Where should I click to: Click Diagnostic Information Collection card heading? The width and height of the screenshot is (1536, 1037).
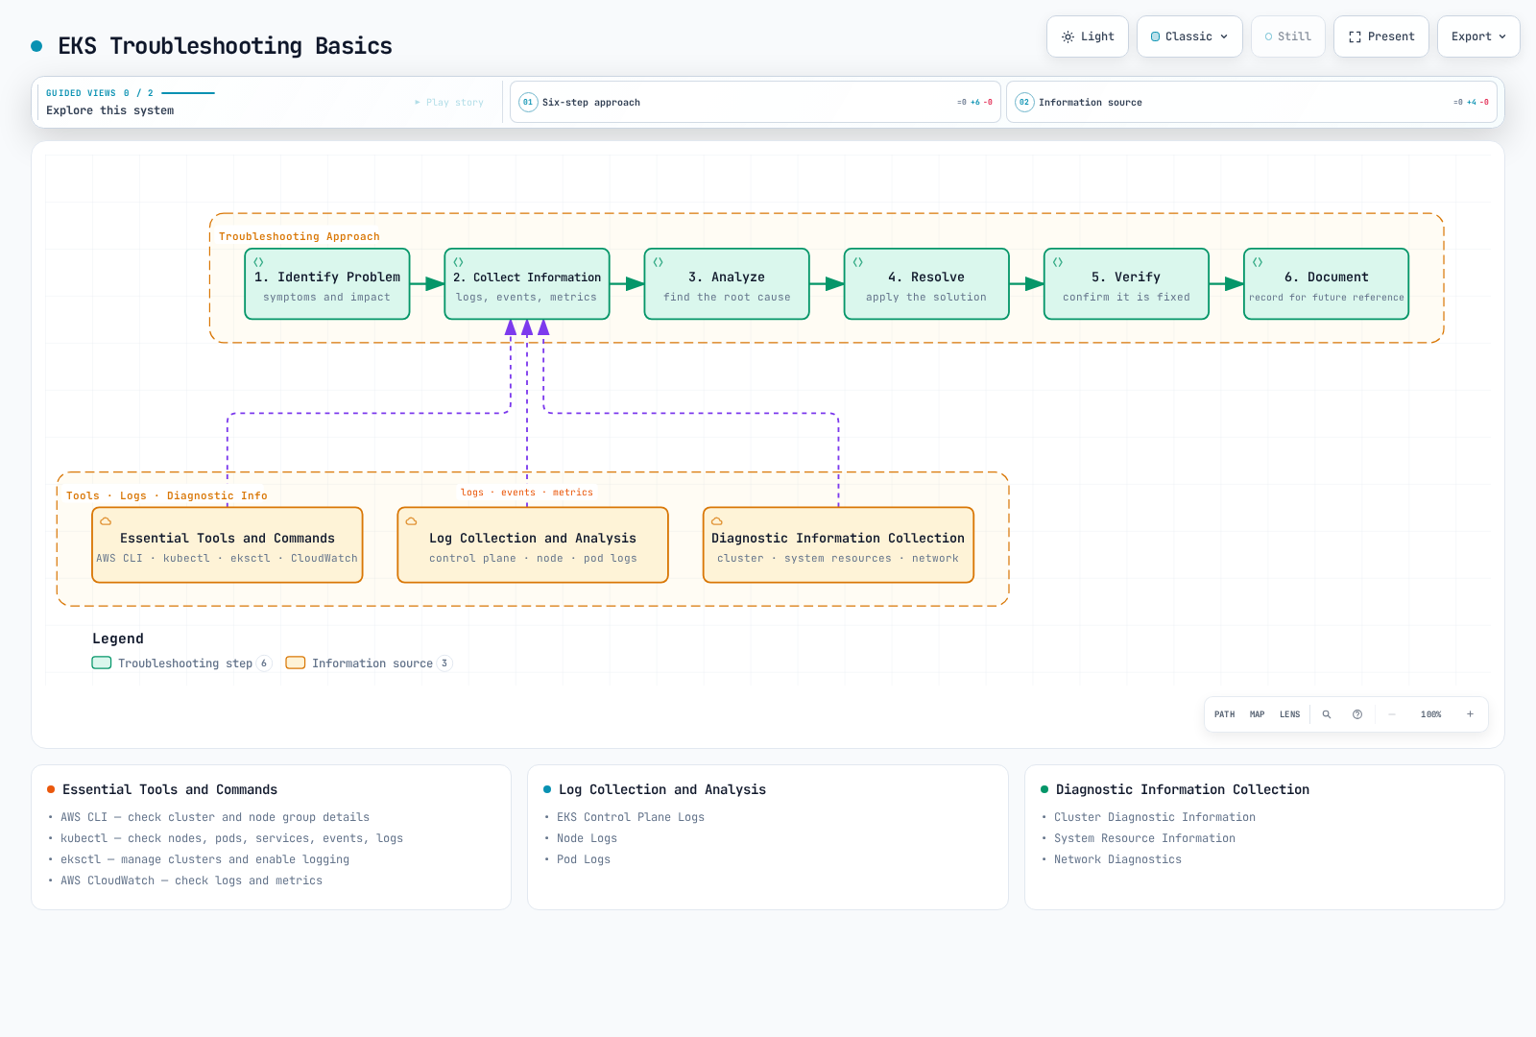1183,789
